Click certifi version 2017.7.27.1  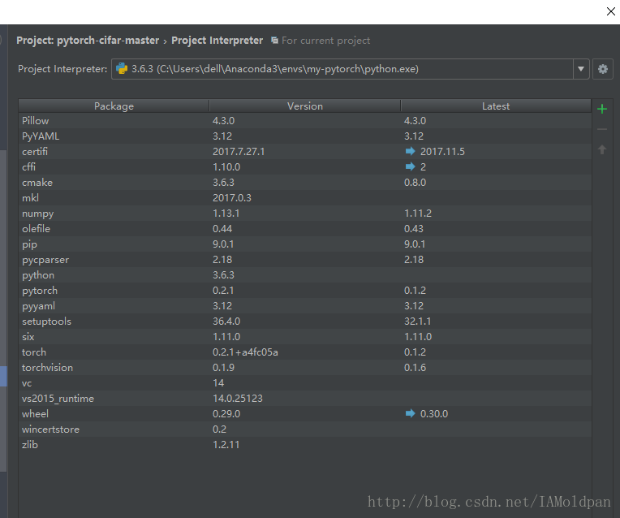click(239, 152)
